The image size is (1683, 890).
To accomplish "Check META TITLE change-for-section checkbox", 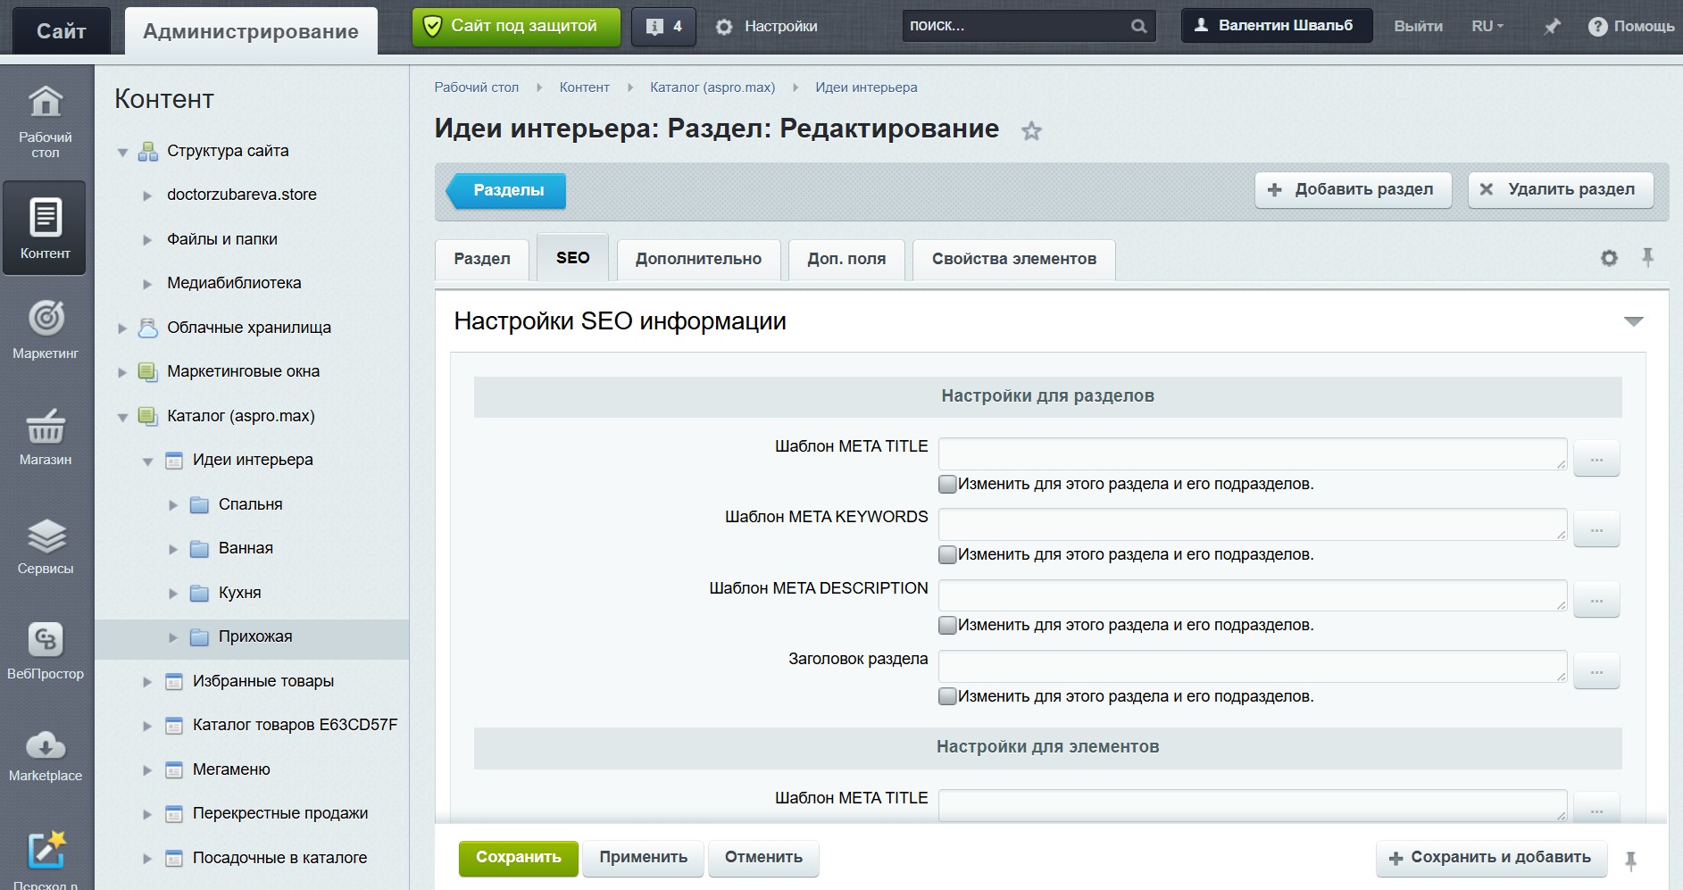I will 947,484.
